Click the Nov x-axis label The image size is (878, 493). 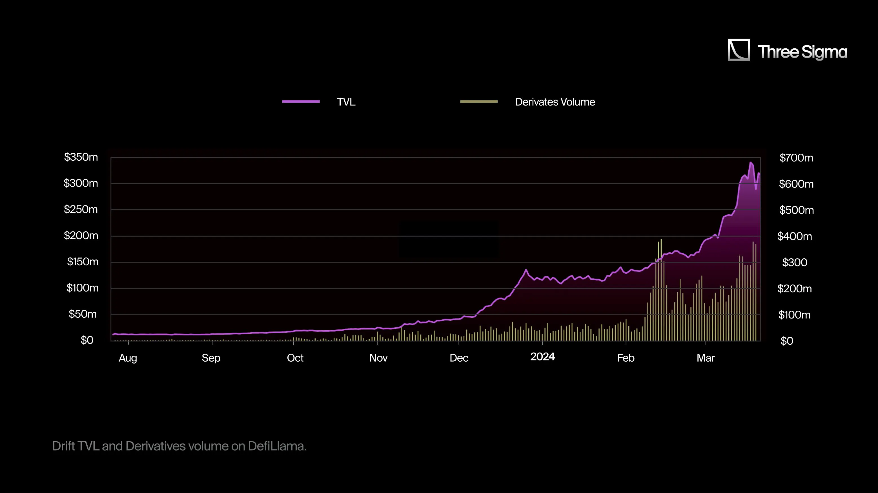tap(378, 358)
